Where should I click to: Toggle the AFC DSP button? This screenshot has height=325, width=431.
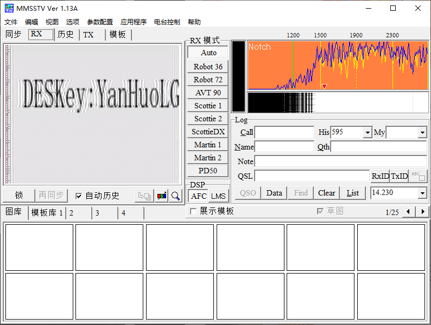(x=199, y=196)
